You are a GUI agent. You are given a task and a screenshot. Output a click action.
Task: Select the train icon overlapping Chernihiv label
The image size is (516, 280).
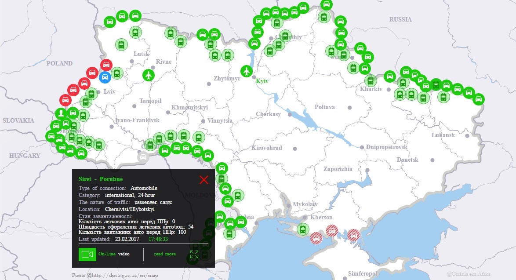pyautogui.click(x=285, y=36)
